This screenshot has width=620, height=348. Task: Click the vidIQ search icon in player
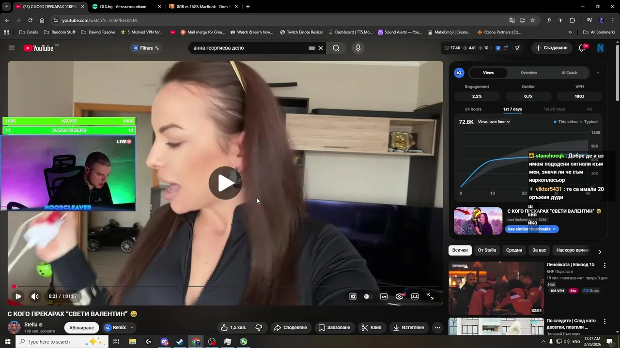(353, 296)
